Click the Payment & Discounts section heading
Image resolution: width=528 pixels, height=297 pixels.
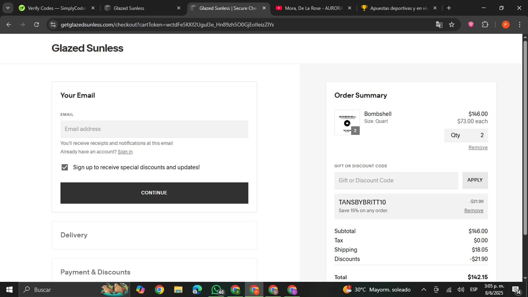95,272
